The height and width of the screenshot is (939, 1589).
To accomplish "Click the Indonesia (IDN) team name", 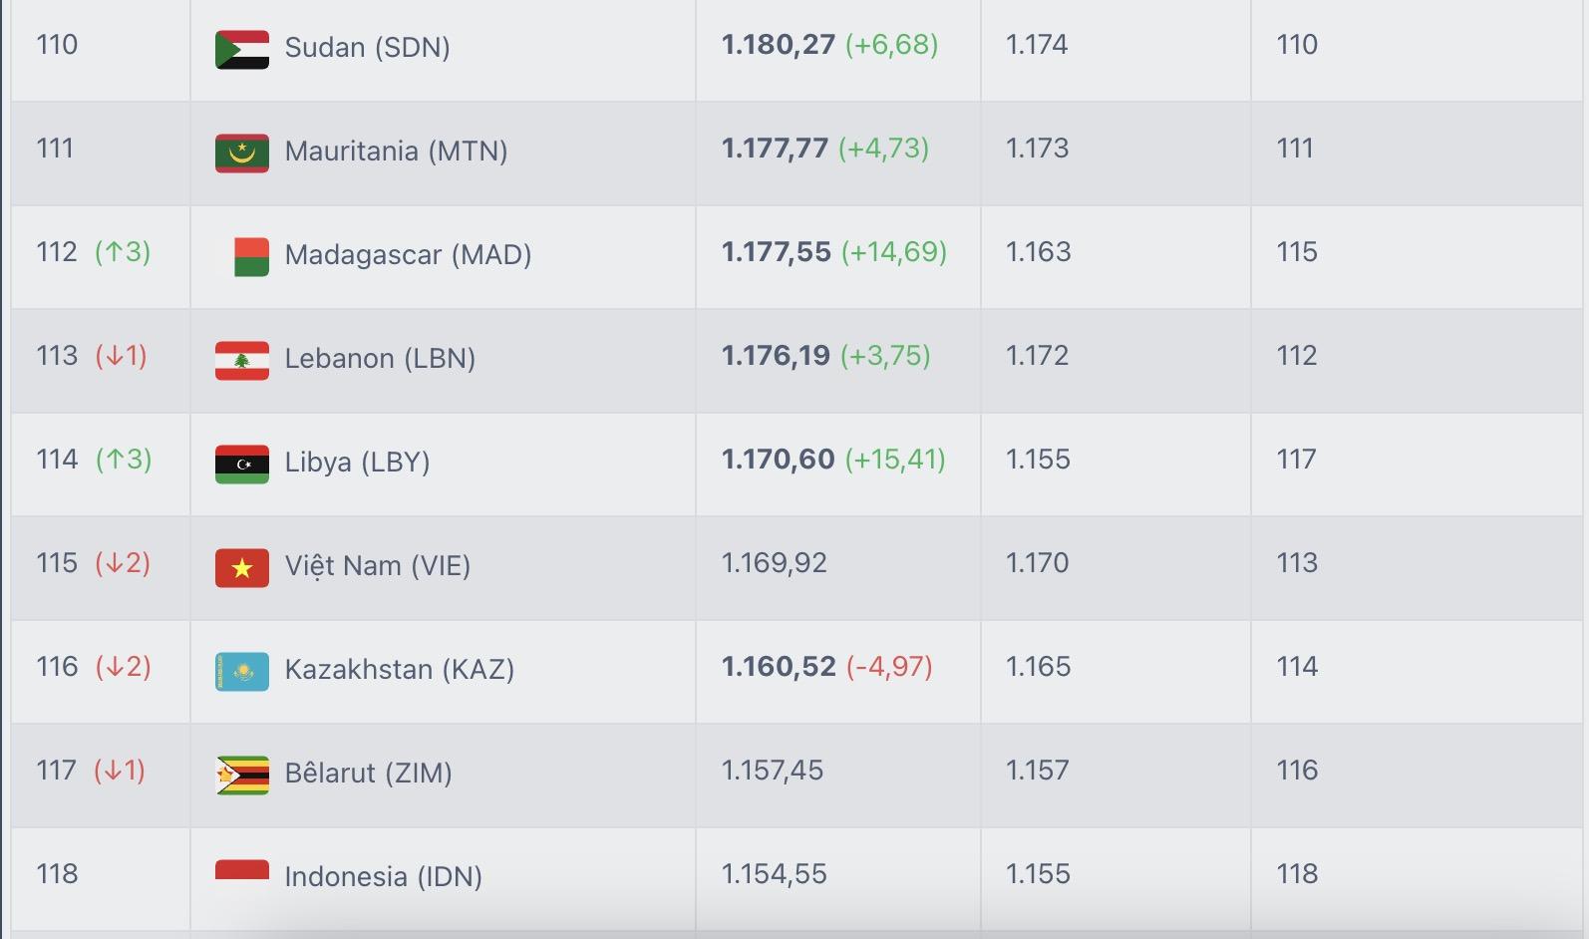I will 383,877.
